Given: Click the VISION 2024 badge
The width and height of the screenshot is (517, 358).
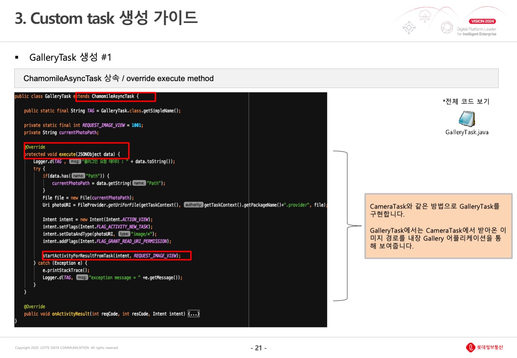Looking at the screenshot, I should (483, 21).
